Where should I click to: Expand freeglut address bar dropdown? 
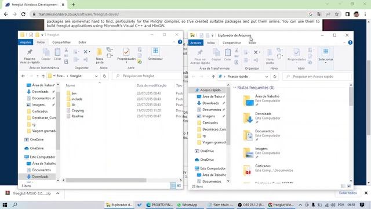click(x=96, y=76)
